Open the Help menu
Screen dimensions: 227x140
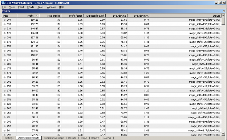tap(61, 7)
